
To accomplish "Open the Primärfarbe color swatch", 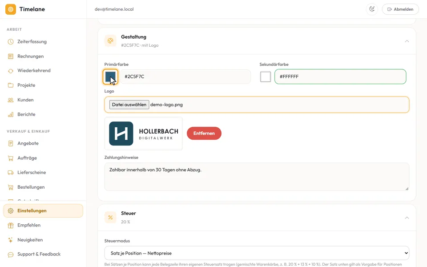I will click(110, 77).
